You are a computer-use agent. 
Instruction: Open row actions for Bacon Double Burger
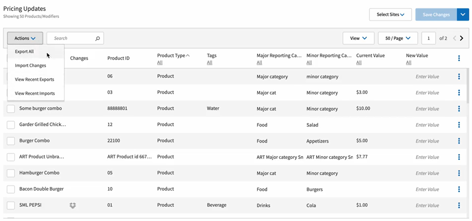pos(459,189)
